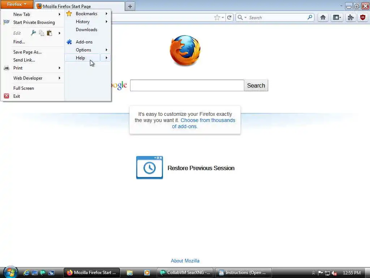This screenshot has height=278, width=370.
Task: Go to the Home page icon
Action: pos(323,17)
